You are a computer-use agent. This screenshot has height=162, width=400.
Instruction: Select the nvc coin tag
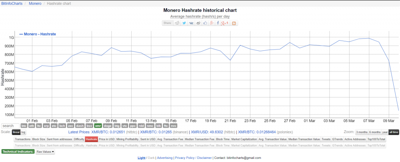[173, 126]
